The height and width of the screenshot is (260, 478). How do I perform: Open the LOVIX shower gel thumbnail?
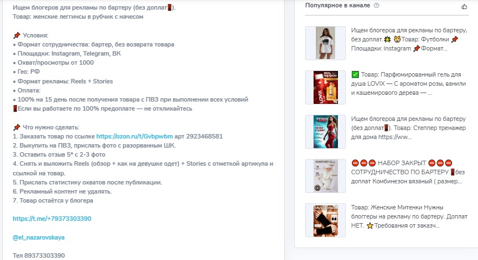coord(325,87)
